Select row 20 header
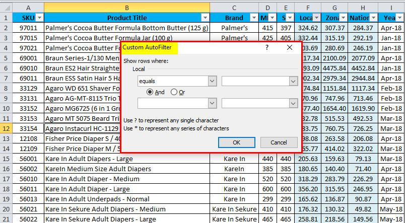The image size is (405, 223). 6,209
